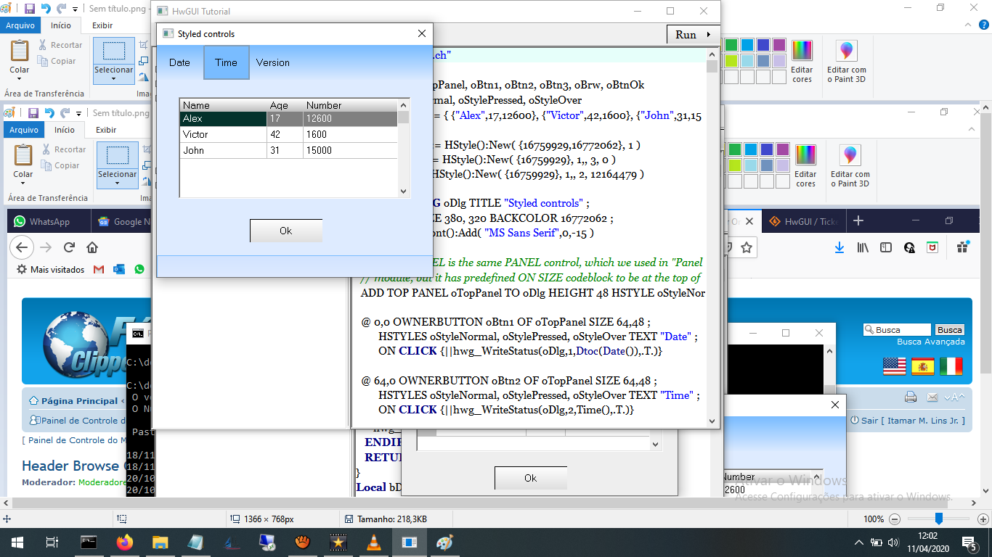
Task: Expand the Selecionar dropdown in top ribbon
Action: click(114, 78)
